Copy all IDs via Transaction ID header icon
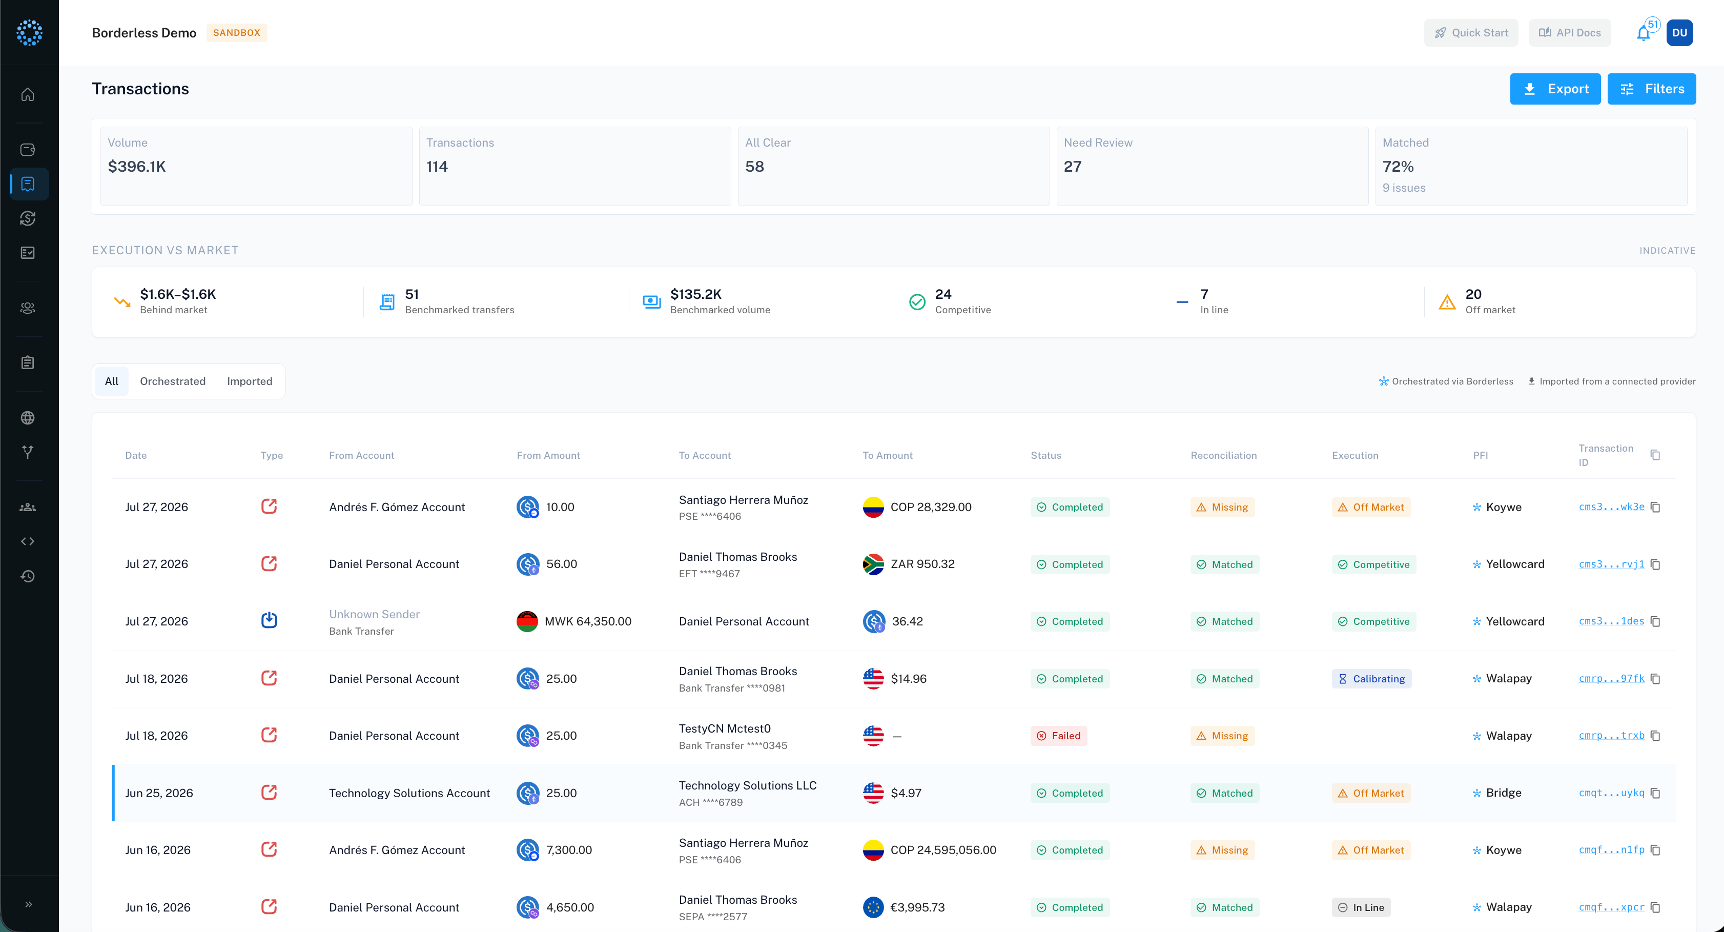This screenshot has width=1724, height=932. 1654,455
